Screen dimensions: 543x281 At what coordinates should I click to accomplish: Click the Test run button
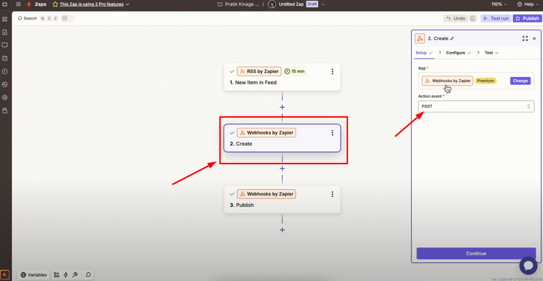496,18
